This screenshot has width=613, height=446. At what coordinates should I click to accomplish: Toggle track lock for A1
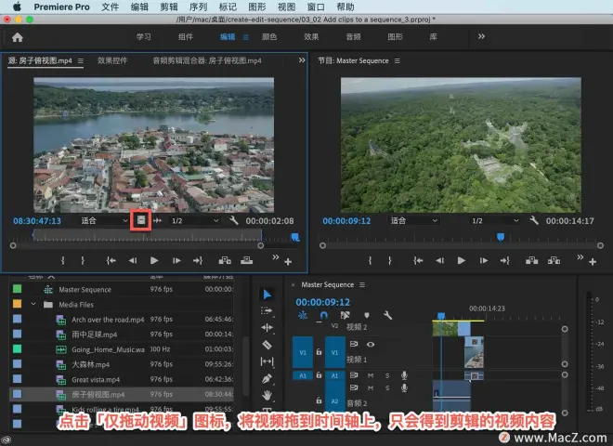(319, 375)
